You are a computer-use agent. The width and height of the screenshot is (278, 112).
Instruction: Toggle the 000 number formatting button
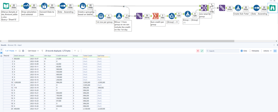275,51
